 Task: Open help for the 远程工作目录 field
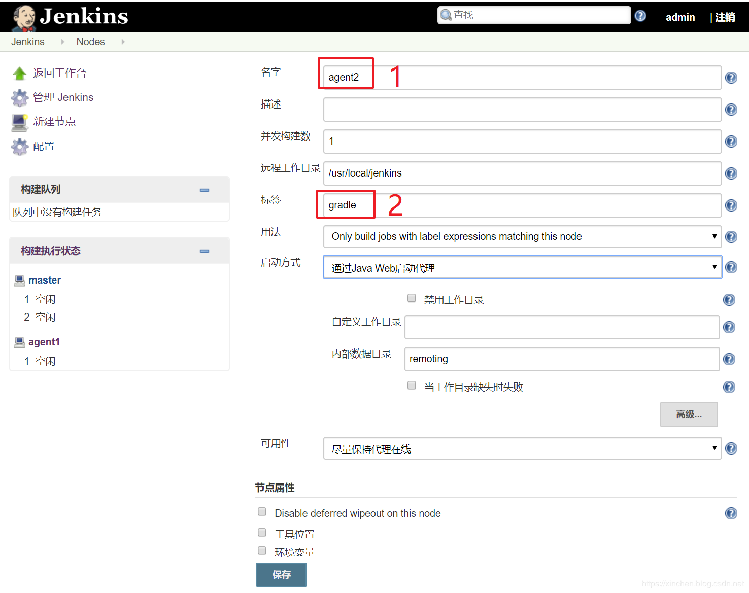click(731, 173)
